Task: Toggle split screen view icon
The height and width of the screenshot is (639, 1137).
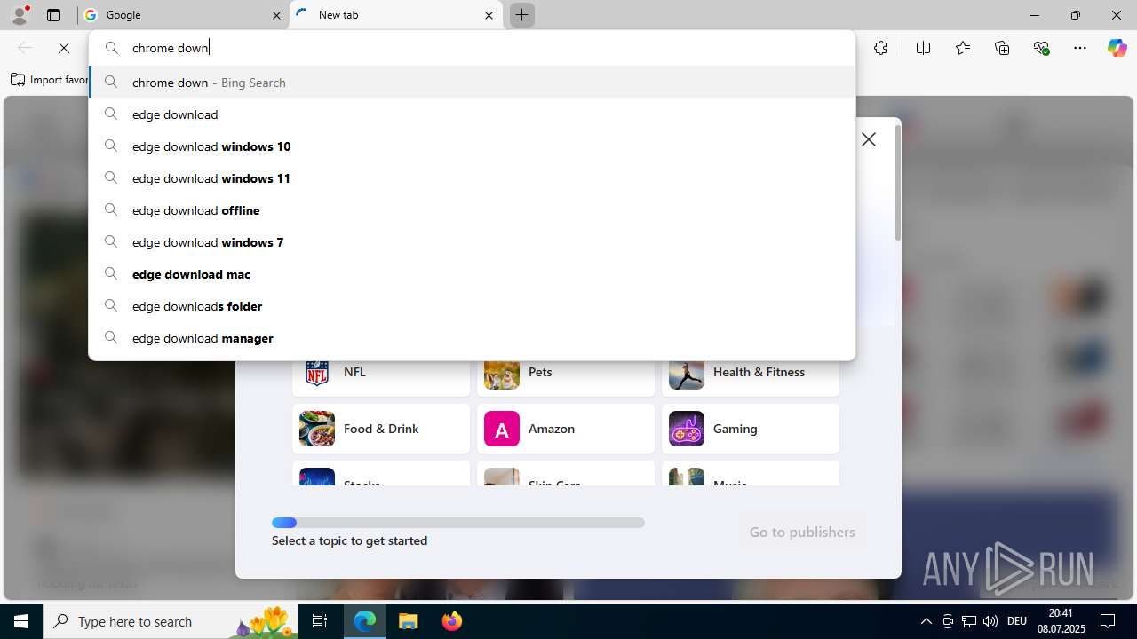Action: click(923, 48)
